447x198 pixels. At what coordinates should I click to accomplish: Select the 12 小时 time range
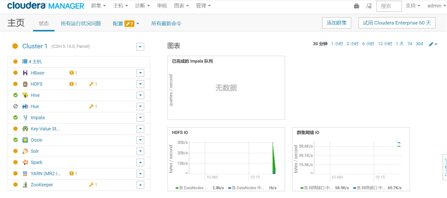point(385,44)
